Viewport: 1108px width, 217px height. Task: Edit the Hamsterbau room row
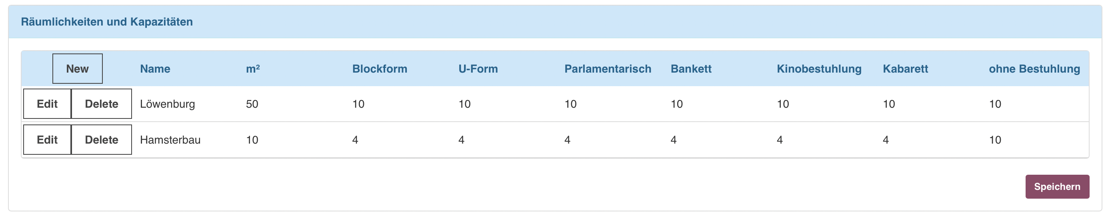click(47, 140)
